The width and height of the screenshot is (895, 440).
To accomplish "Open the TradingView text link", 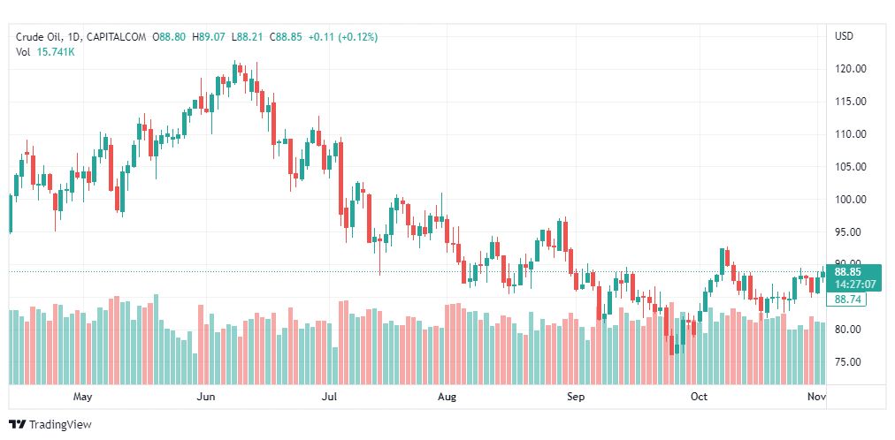I will (x=59, y=424).
